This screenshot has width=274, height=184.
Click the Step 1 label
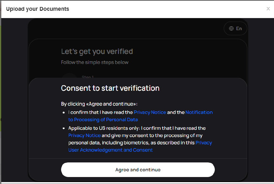click(x=88, y=77)
